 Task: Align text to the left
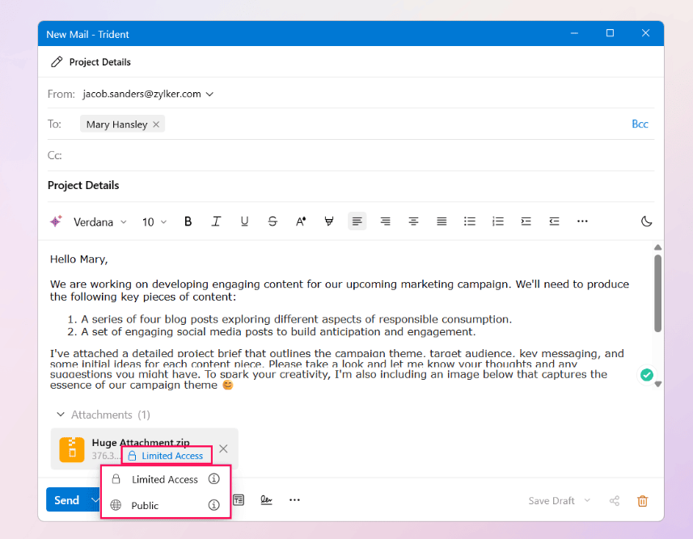[x=357, y=221]
